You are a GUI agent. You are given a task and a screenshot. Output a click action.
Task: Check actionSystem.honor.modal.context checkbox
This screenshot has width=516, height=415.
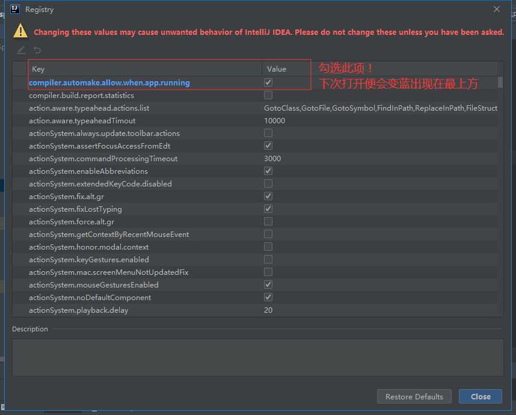tap(268, 247)
